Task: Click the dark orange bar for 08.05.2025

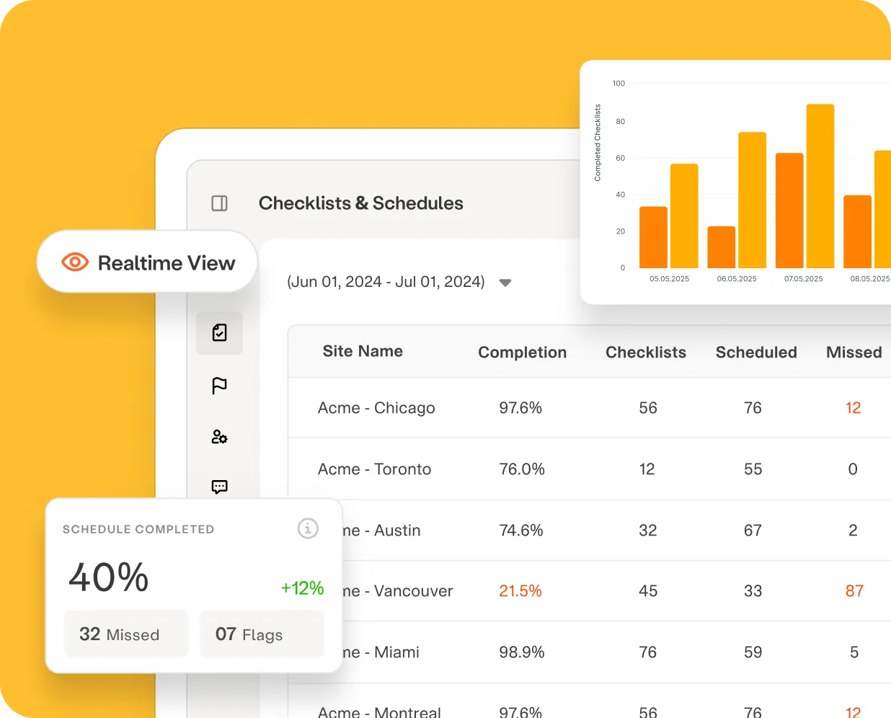Action: click(x=858, y=231)
